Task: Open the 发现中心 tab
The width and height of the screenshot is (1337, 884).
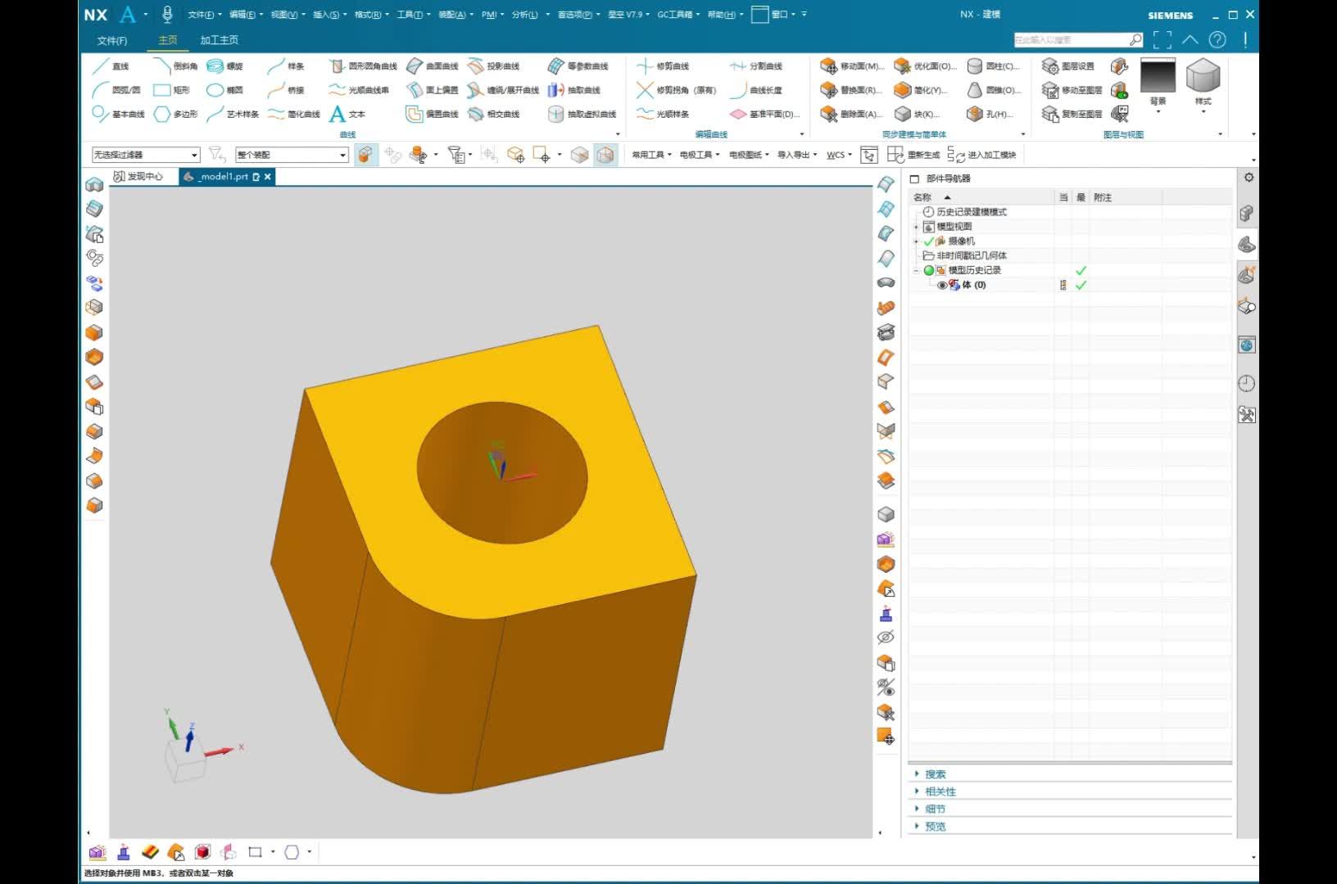Action: [138, 177]
